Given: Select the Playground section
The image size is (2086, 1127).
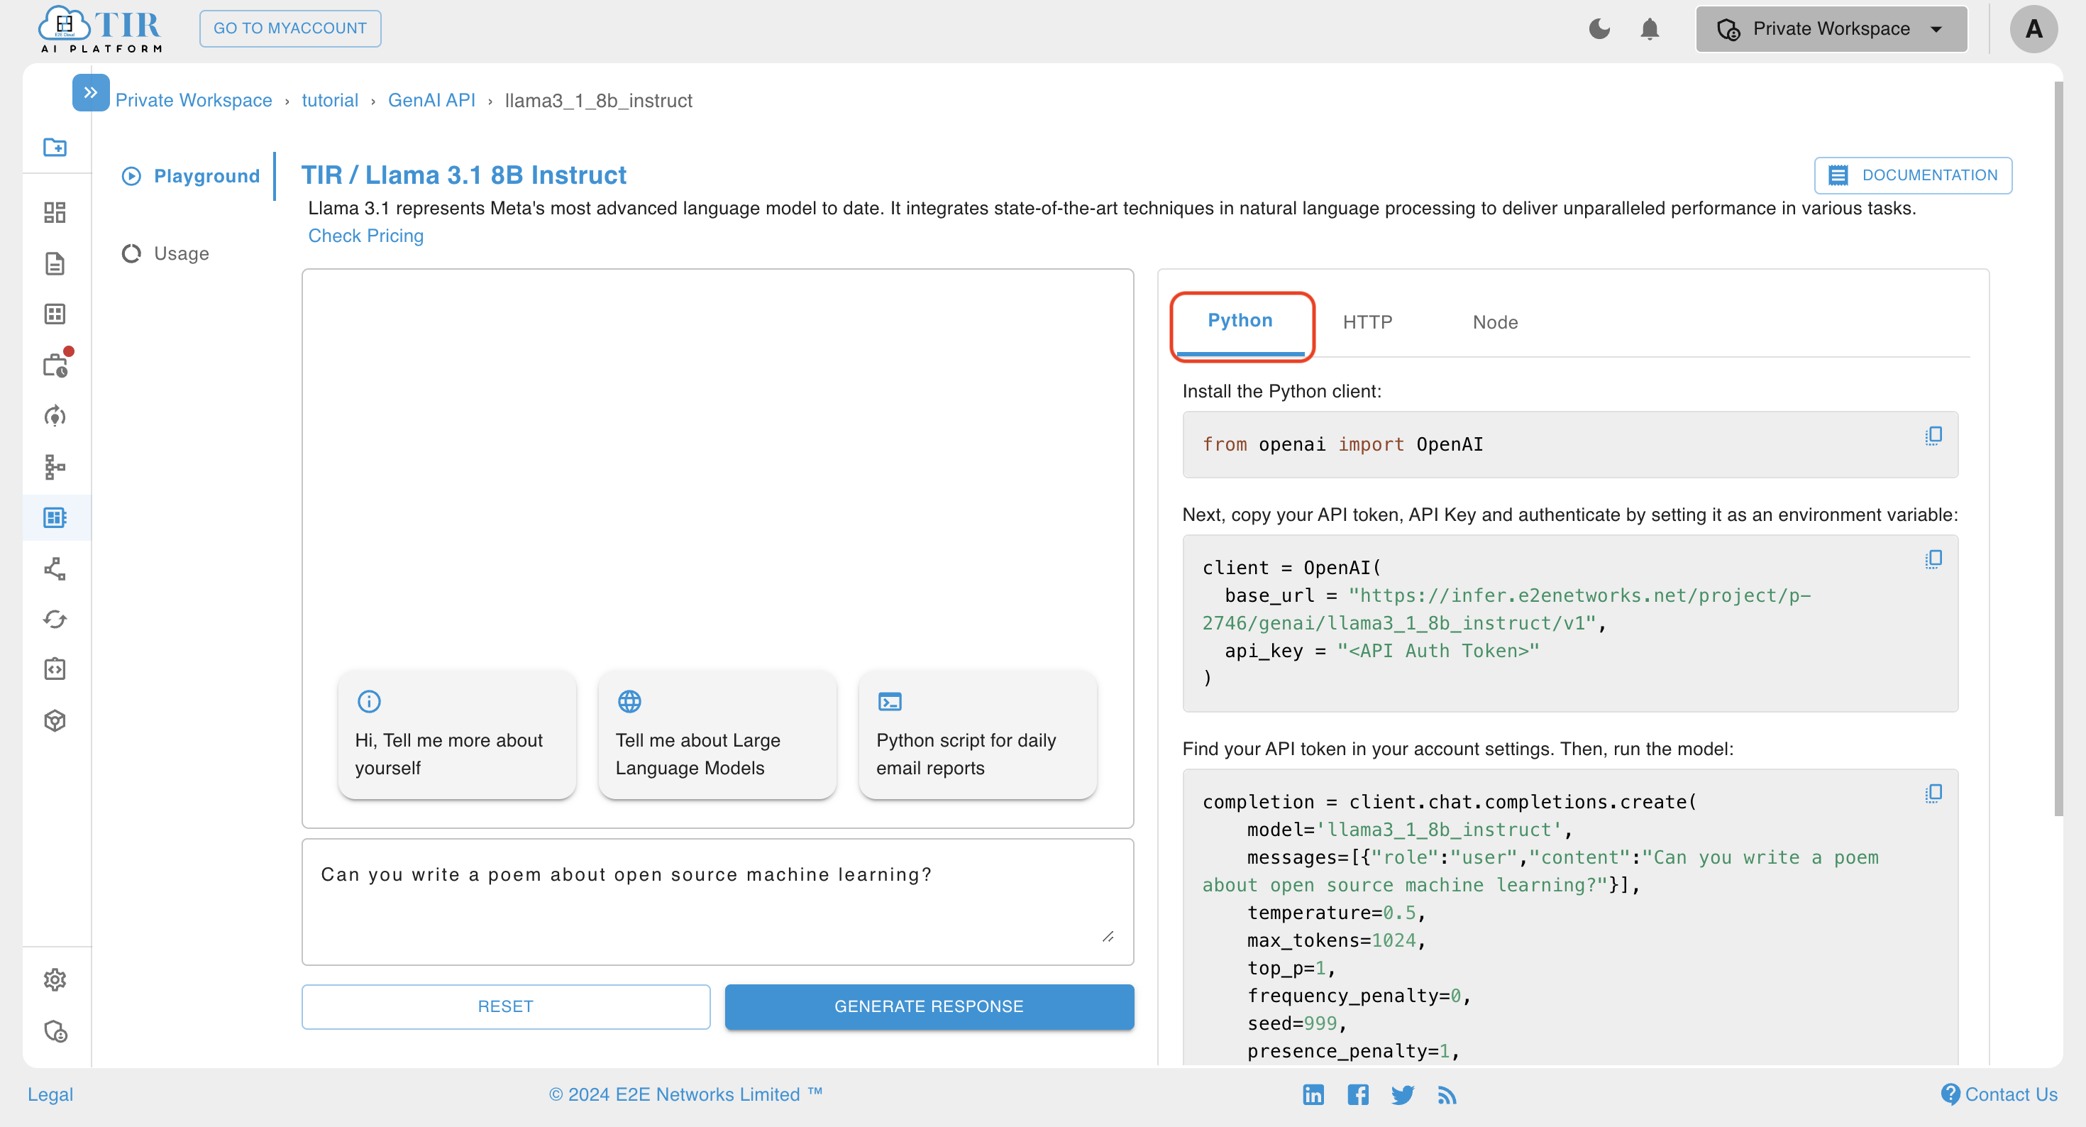Looking at the screenshot, I should (191, 176).
